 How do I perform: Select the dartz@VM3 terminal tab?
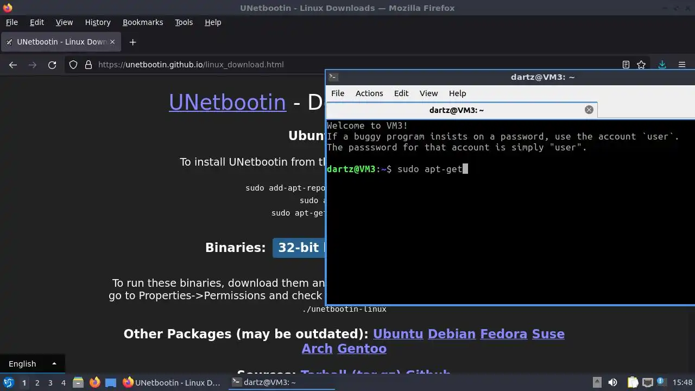tap(462, 110)
